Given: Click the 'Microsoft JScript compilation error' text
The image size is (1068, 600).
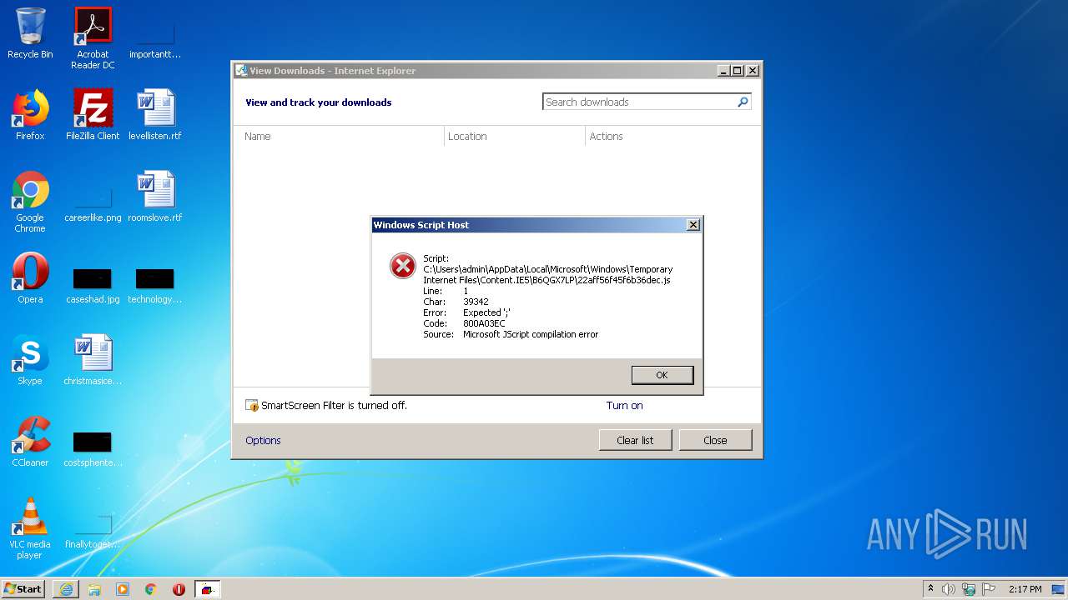Looking at the screenshot, I should tap(531, 334).
